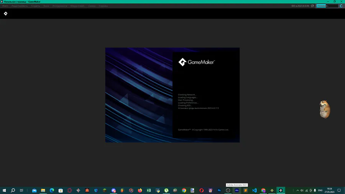Switch the ENG input language indicator
345x194 pixels.
[x=320, y=190]
